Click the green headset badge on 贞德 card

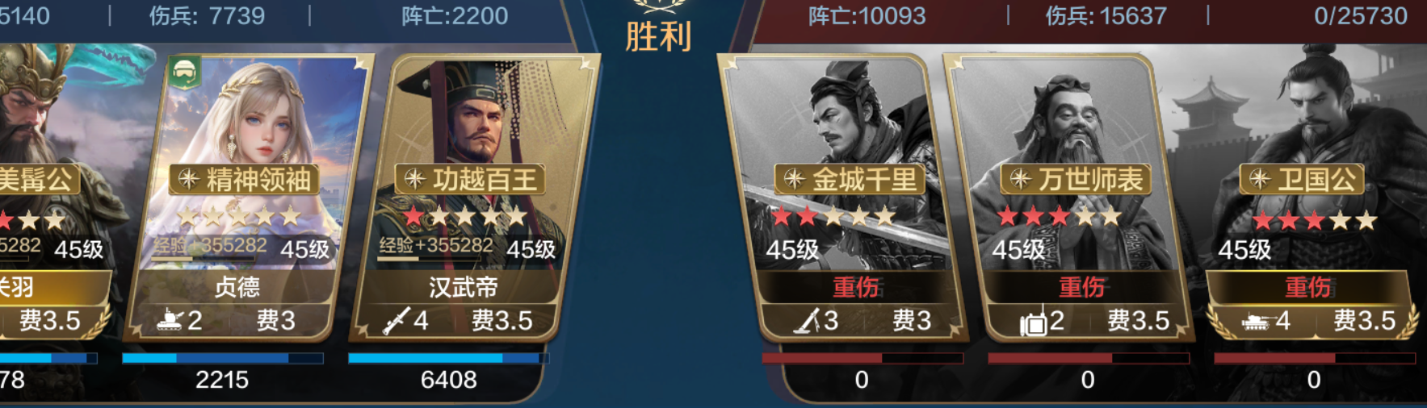[185, 73]
